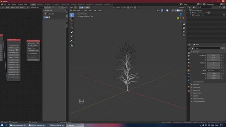Open OBS window in taskbar

point(56,125)
